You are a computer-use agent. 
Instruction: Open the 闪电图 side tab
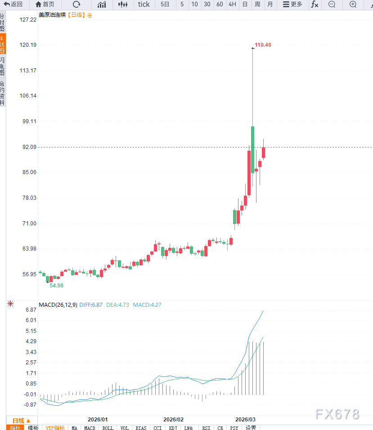3,67
